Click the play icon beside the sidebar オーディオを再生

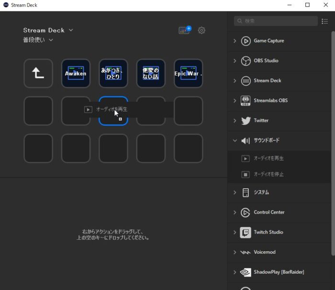pos(246,159)
